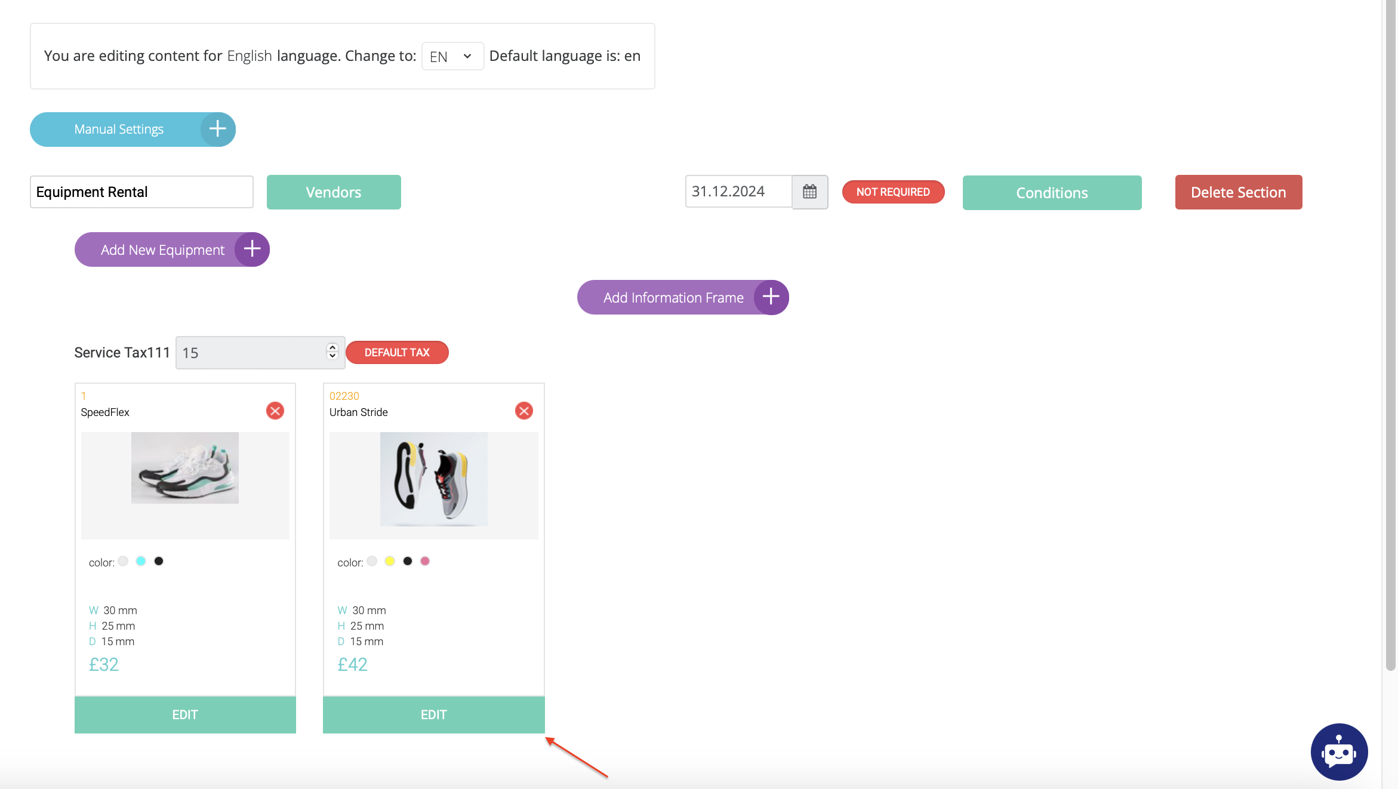This screenshot has height=789, width=1398.
Task: Click the Add Information Frame plus icon
Action: pyautogui.click(x=771, y=297)
